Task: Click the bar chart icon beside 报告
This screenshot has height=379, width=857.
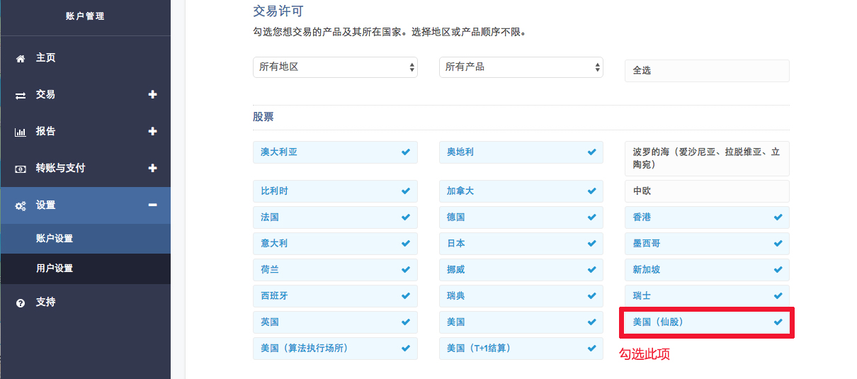Action: click(21, 132)
